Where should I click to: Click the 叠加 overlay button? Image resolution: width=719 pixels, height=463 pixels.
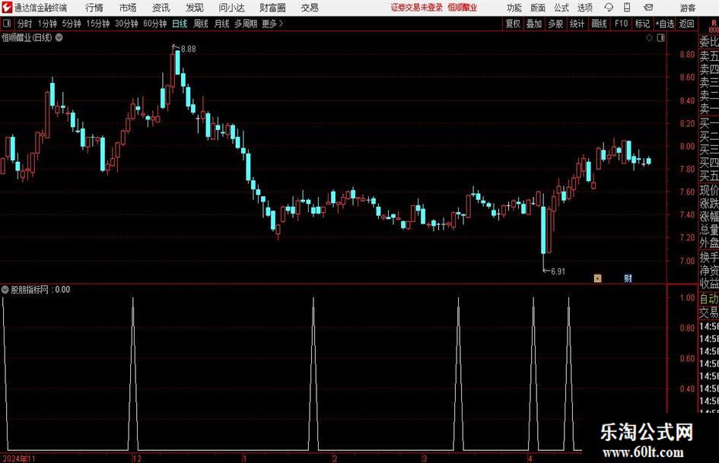[534, 24]
